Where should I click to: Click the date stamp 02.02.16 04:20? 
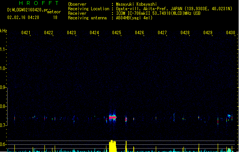(23, 17)
